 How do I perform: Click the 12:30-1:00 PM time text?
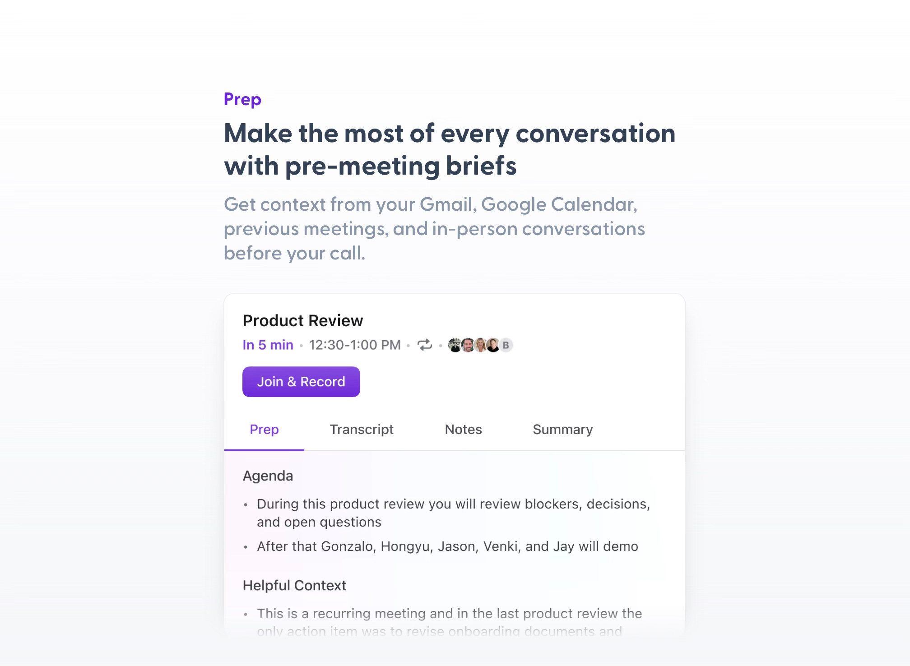coord(355,345)
